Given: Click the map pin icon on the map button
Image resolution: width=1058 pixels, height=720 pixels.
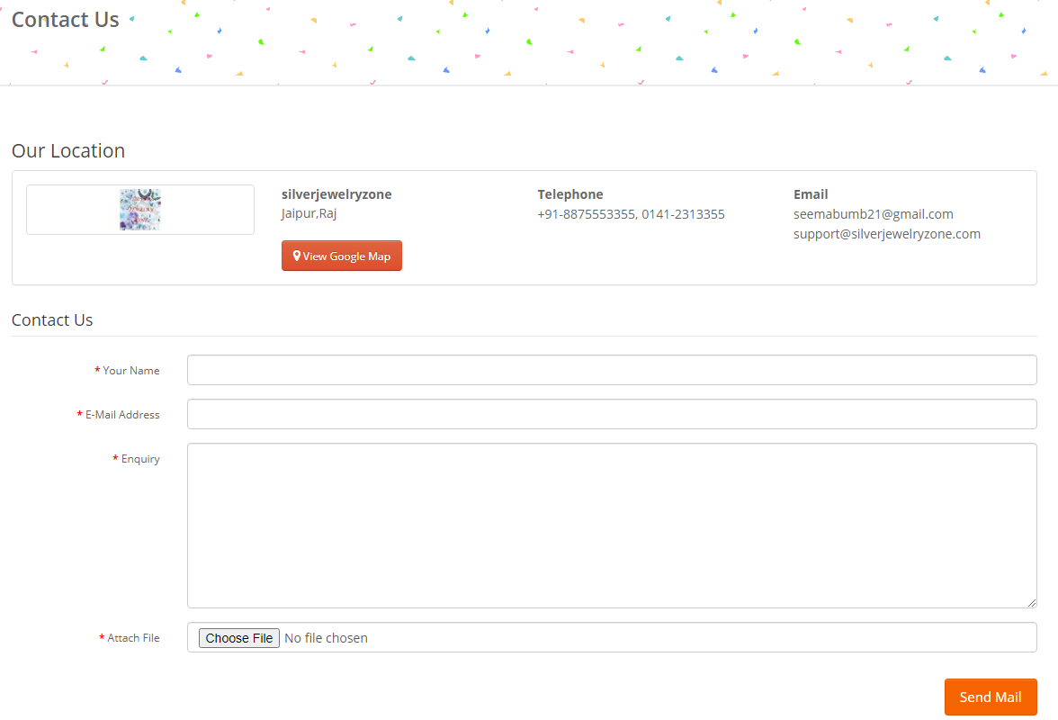Looking at the screenshot, I should pos(297,256).
